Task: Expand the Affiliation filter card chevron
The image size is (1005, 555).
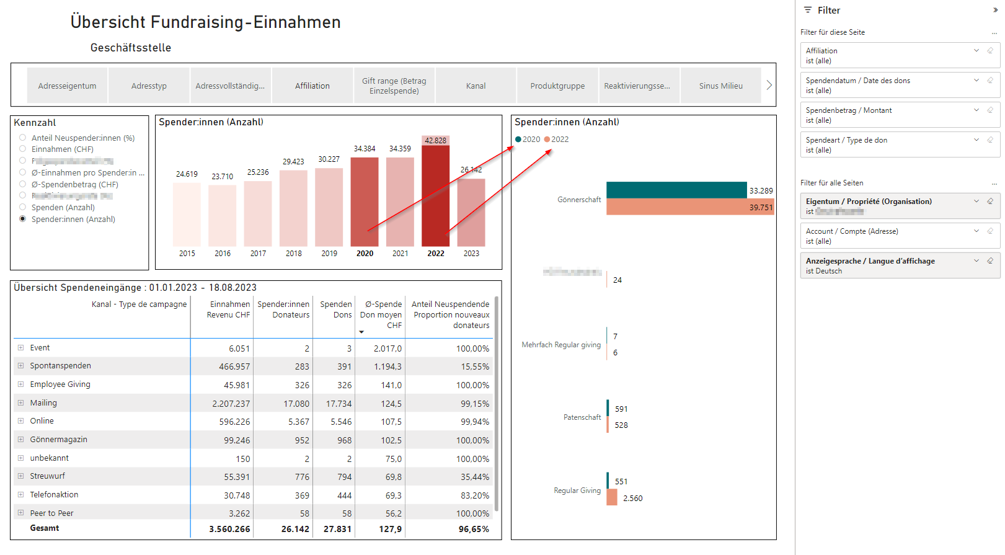Action: click(976, 51)
